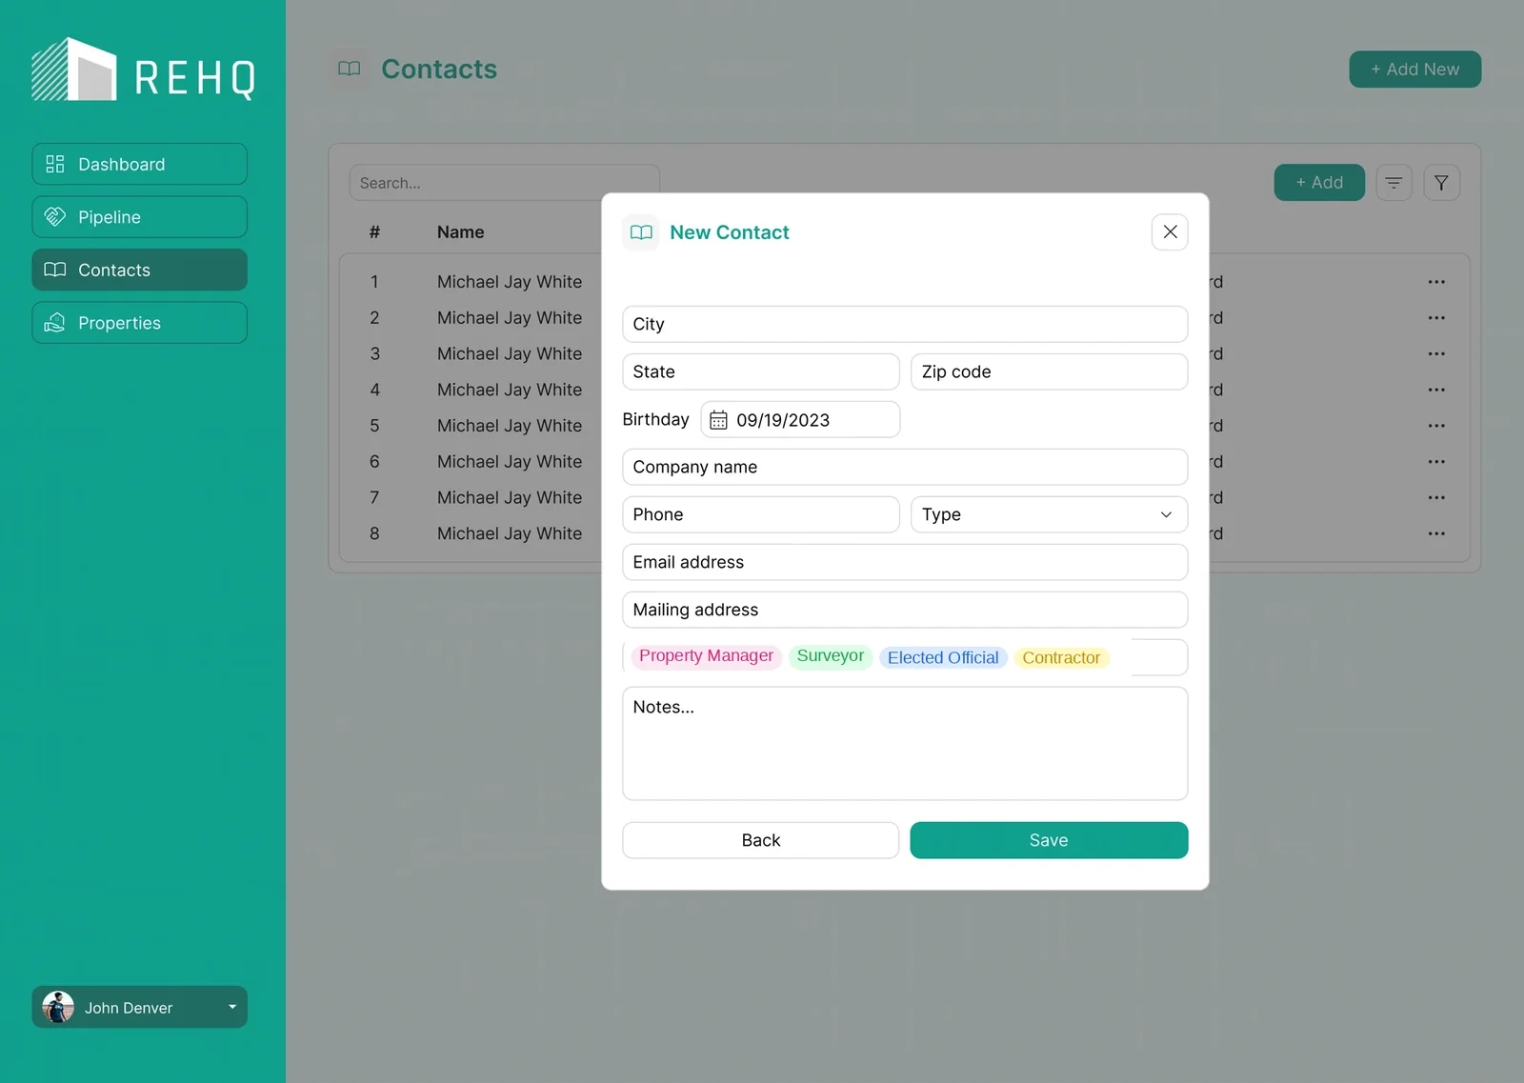
Task: Save the new contact
Action: click(1049, 840)
